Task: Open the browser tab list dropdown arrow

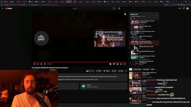Action: tap(176, 2)
